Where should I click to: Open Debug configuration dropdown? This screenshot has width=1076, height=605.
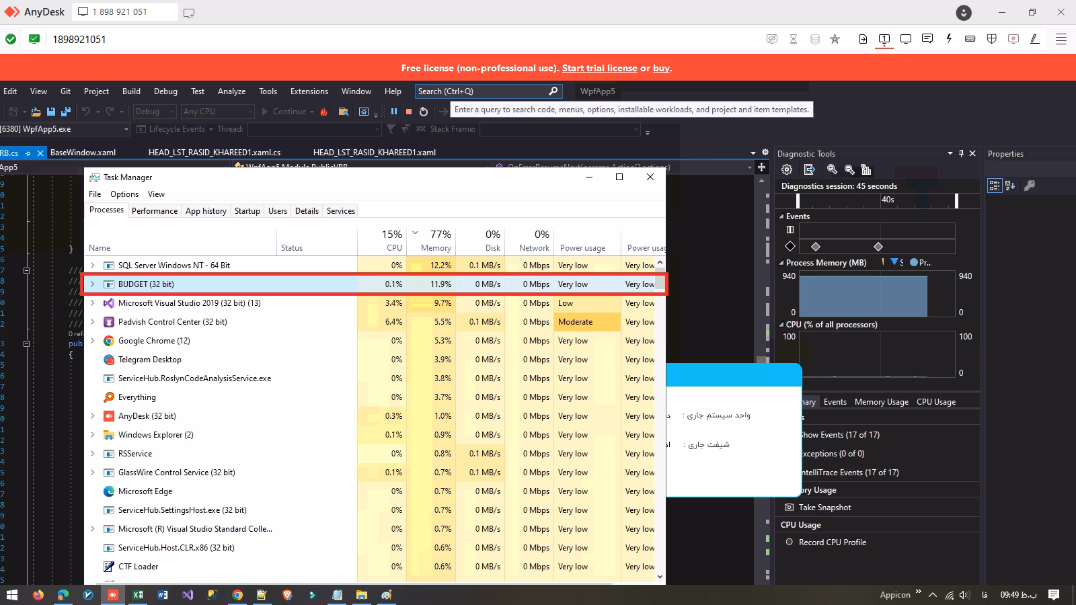click(154, 112)
